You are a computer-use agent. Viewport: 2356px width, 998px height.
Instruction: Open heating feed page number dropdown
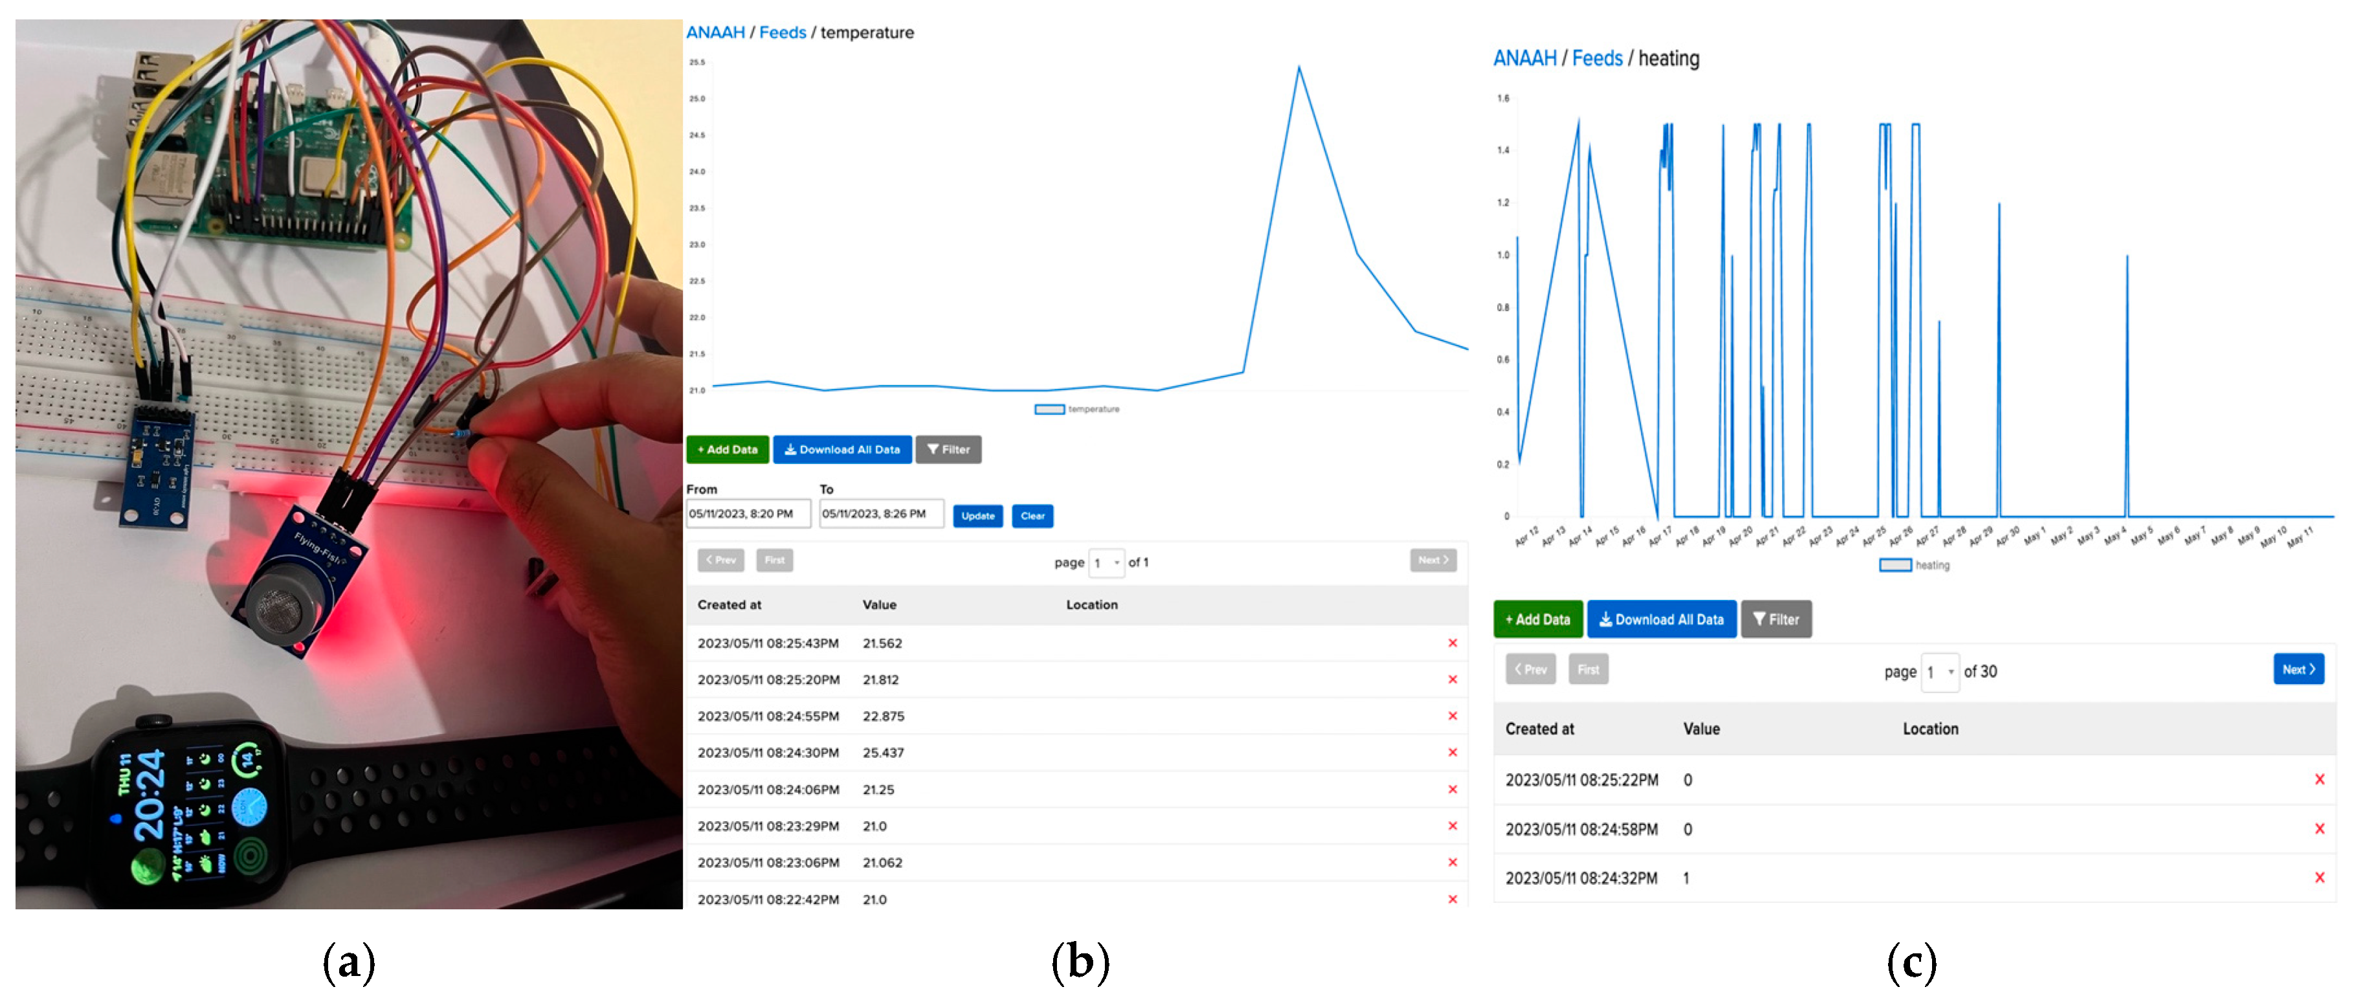[x=1940, y=672]
